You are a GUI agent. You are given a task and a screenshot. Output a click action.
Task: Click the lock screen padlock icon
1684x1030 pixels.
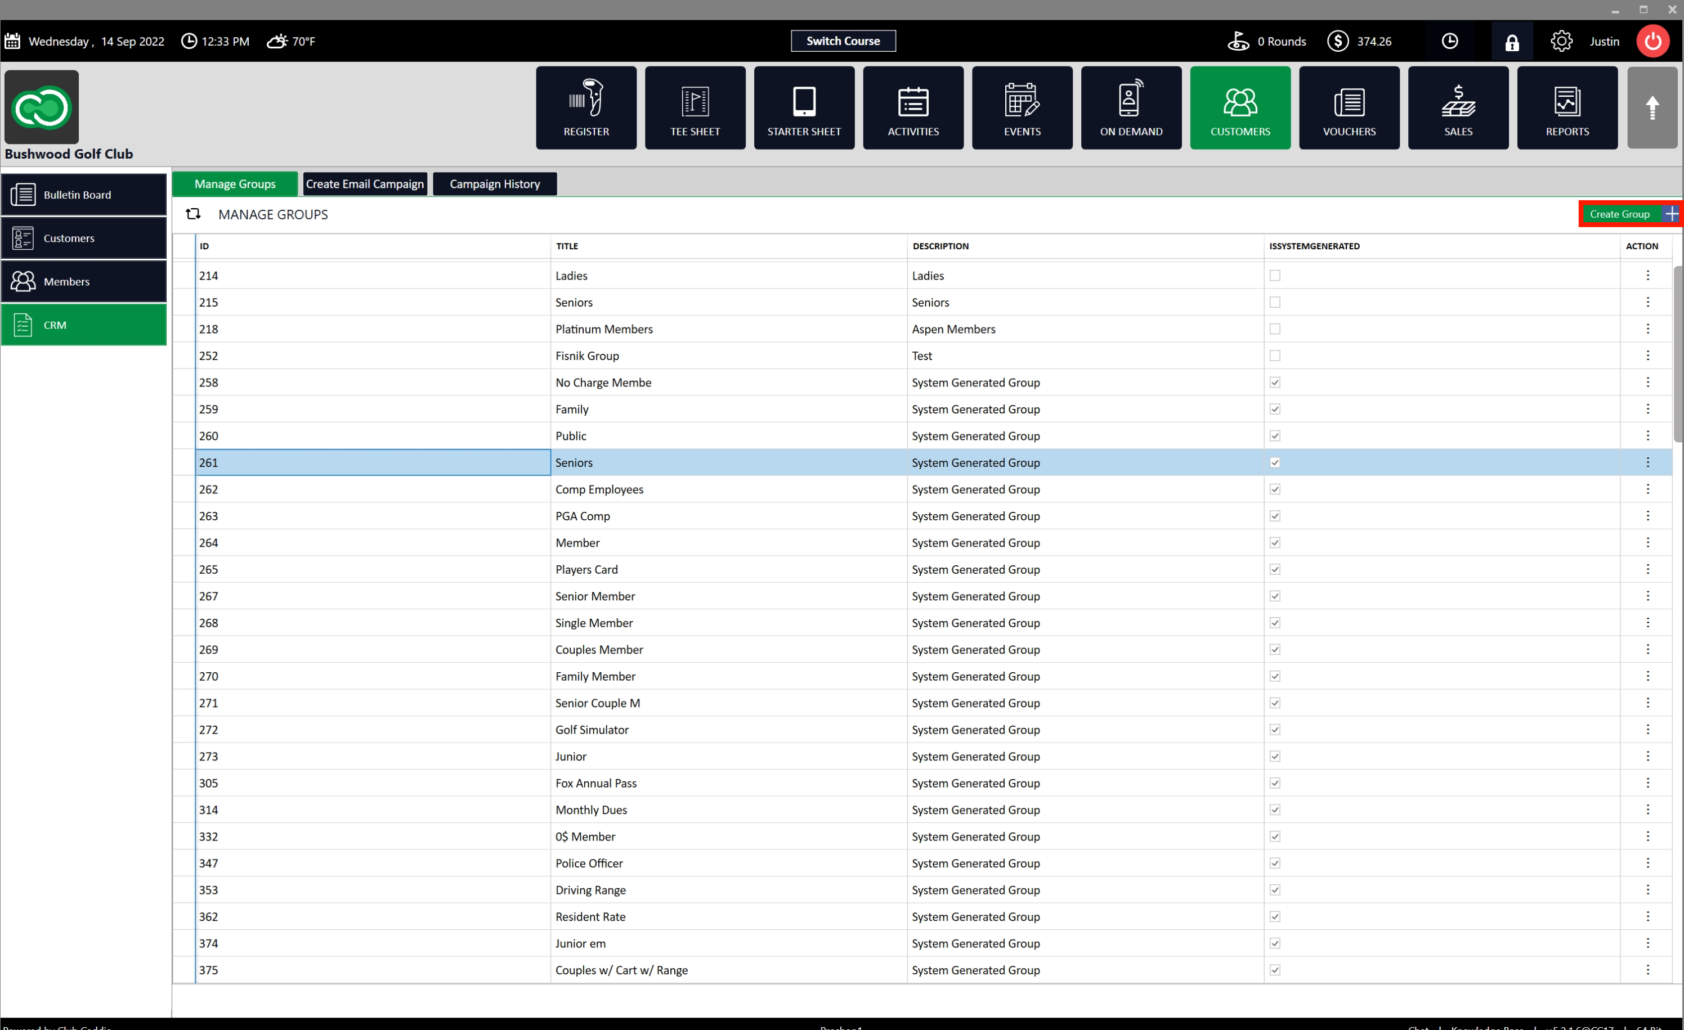[1512, 42]
